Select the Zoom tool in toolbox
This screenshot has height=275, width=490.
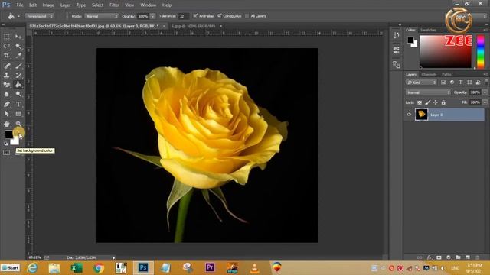pos(18,124)
